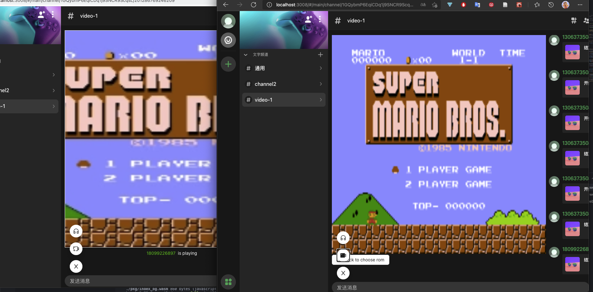Open sunglasses image under 180992268 message
Viewport: 593px width, 292px height.
coord(572,264)
